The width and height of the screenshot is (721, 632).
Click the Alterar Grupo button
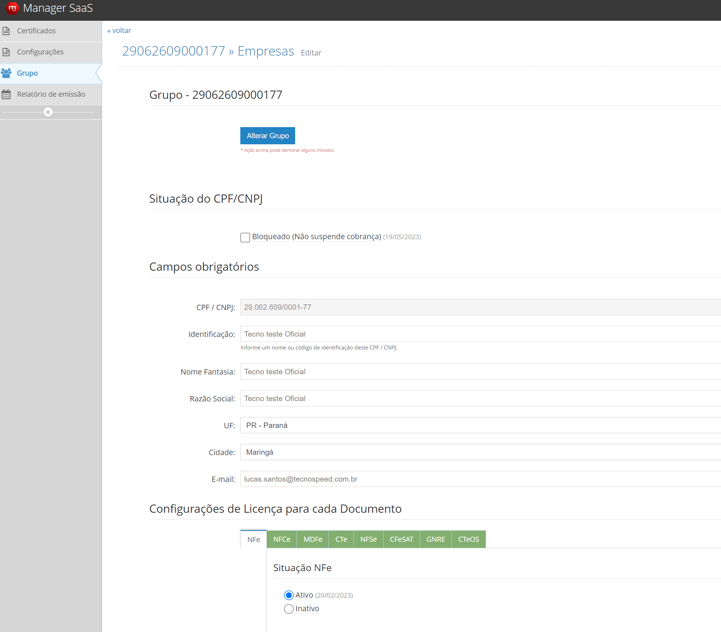(x=268, y=135)
